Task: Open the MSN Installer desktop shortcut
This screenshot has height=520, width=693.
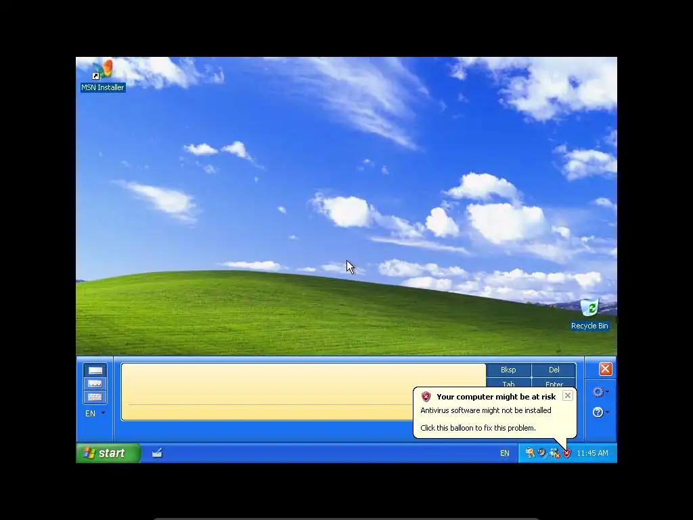Action: click(x=103, y=76)
